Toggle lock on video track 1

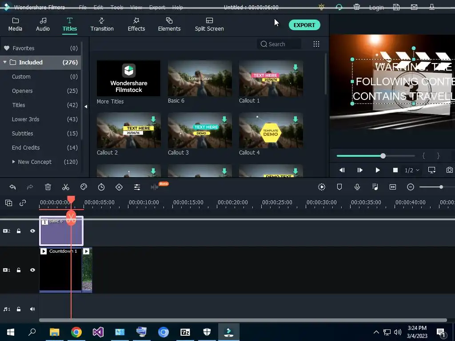point(19,270)
